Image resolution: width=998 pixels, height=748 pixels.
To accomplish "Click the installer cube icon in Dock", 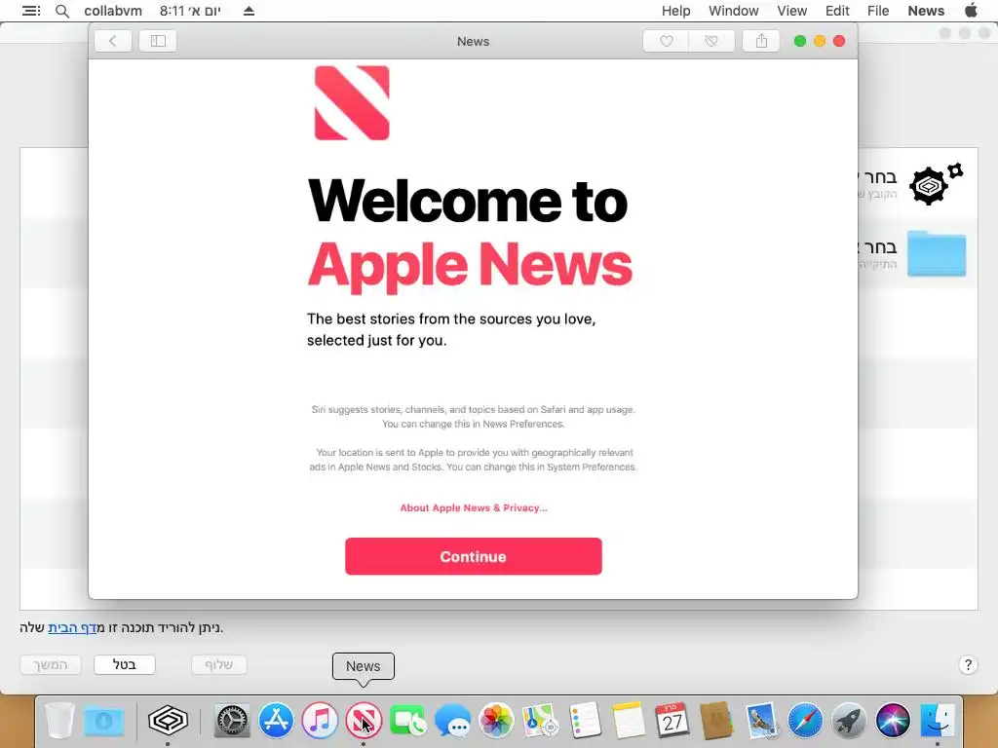I will coord(168,720).
